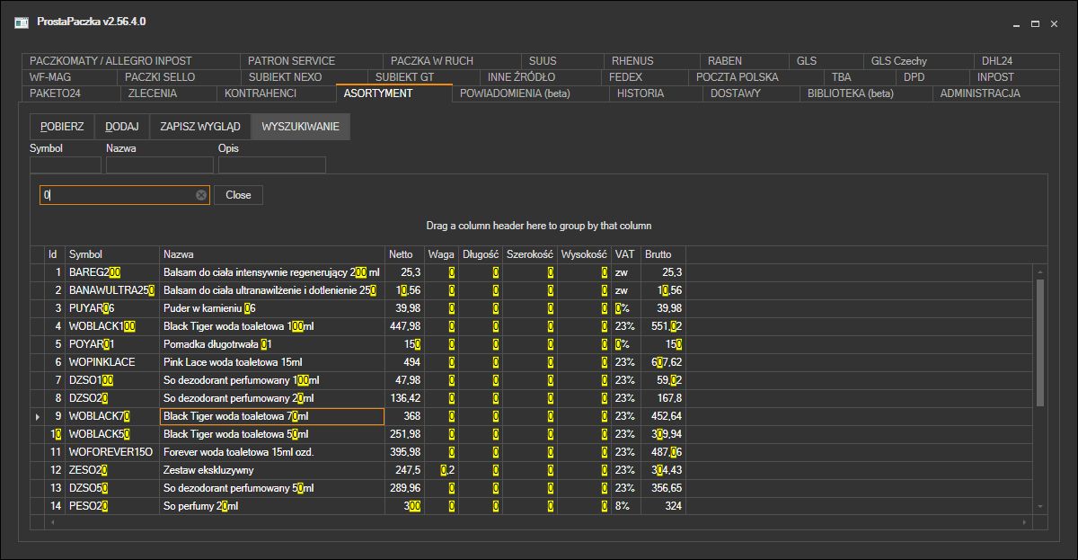The image size is (1078, 560).
Task: Toggle the WYSZUKIWANIE button
Action: 301,127
